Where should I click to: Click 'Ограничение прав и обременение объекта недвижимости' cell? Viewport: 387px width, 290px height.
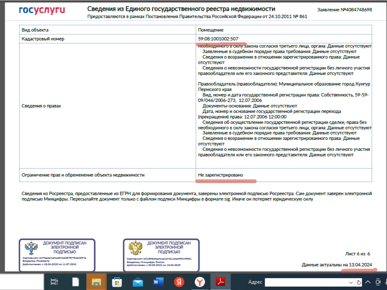[108, 175]
